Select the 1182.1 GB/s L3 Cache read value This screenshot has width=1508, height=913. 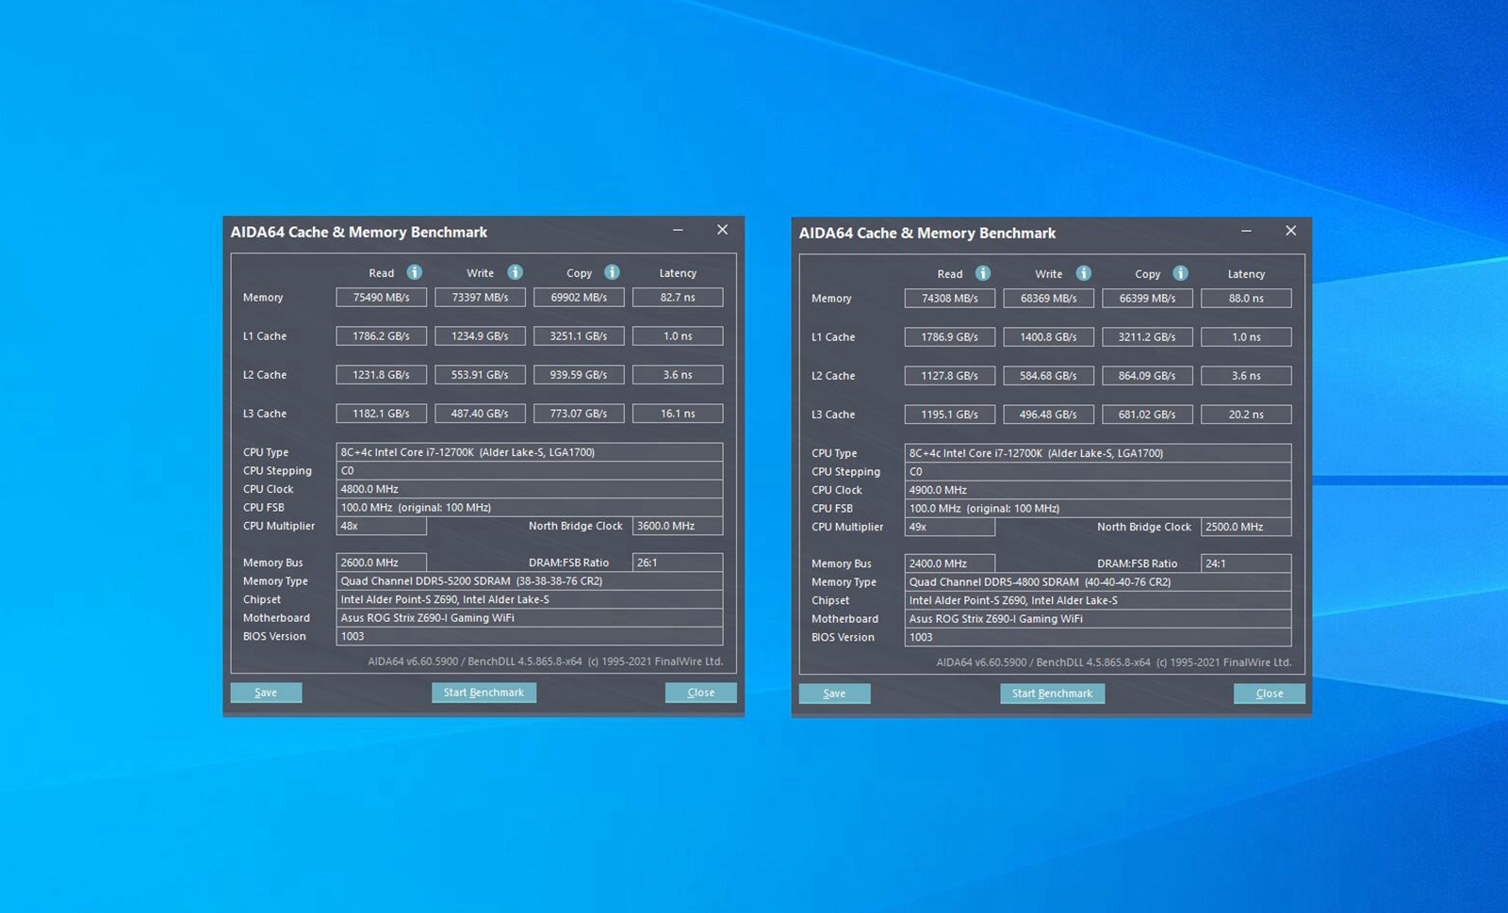[x=382, y=414]
